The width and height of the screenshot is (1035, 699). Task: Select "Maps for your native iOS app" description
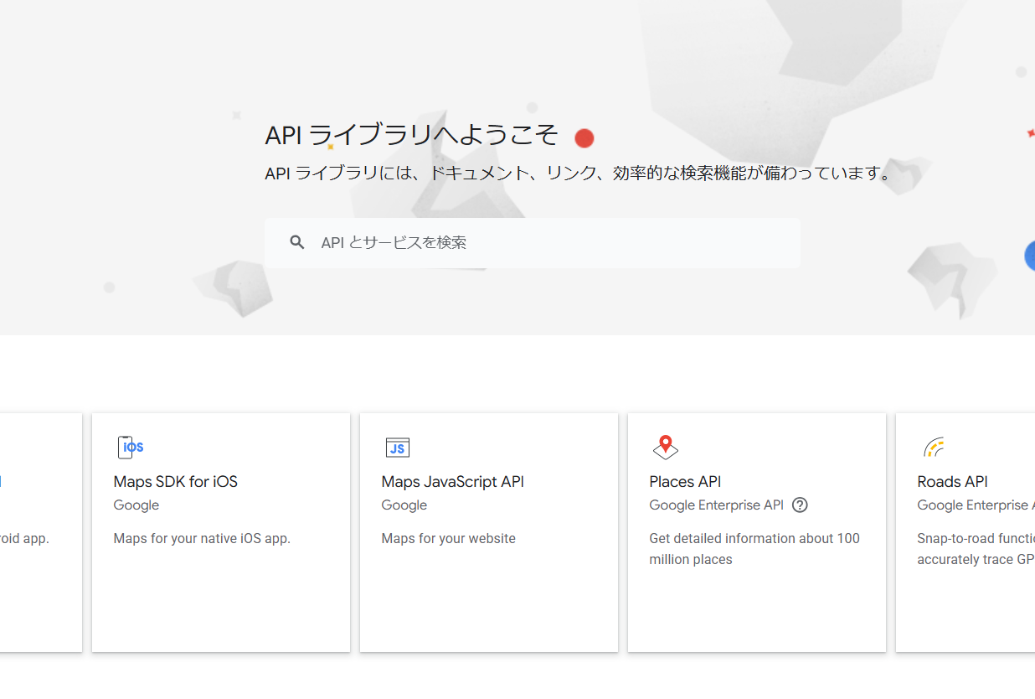pyautogui.click(x=202, y=538)
